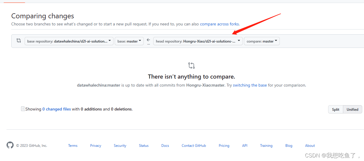
Task: Click the file diff icon next to 'Showing'
Action: pyautogui.click(x=23, y=109)
